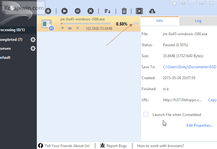The image size is (217, 149).
Task: Click the 182.0KB/35.6MB size text
Action: pos(99,29)
